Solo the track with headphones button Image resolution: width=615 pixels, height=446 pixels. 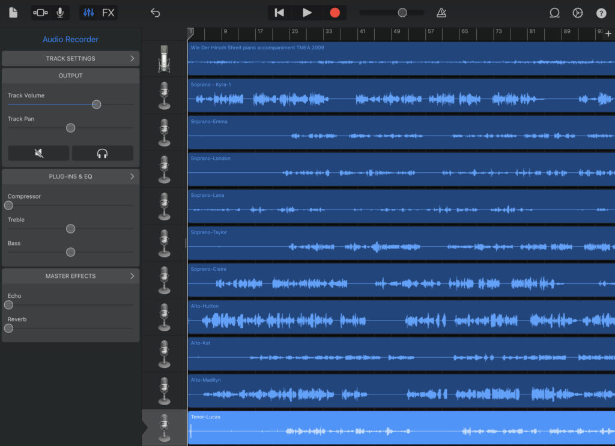coord(103,153)
